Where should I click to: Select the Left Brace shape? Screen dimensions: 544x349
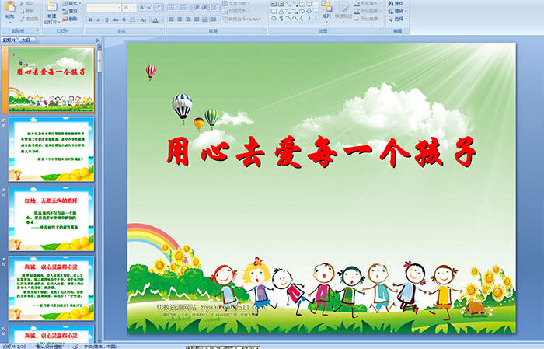(x=302, y=18)
